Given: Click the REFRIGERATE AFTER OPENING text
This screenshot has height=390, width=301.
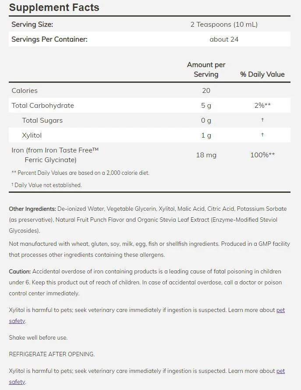Looking at the screenshot, I should [x=52, y=354].
